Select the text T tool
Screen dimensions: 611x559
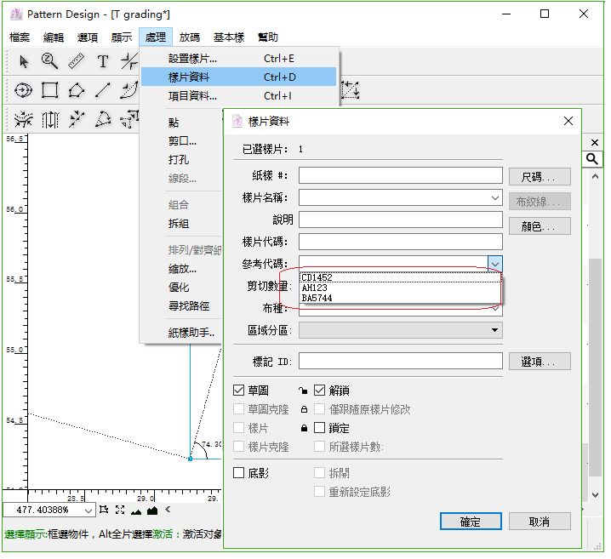click(x=103, y=61)
